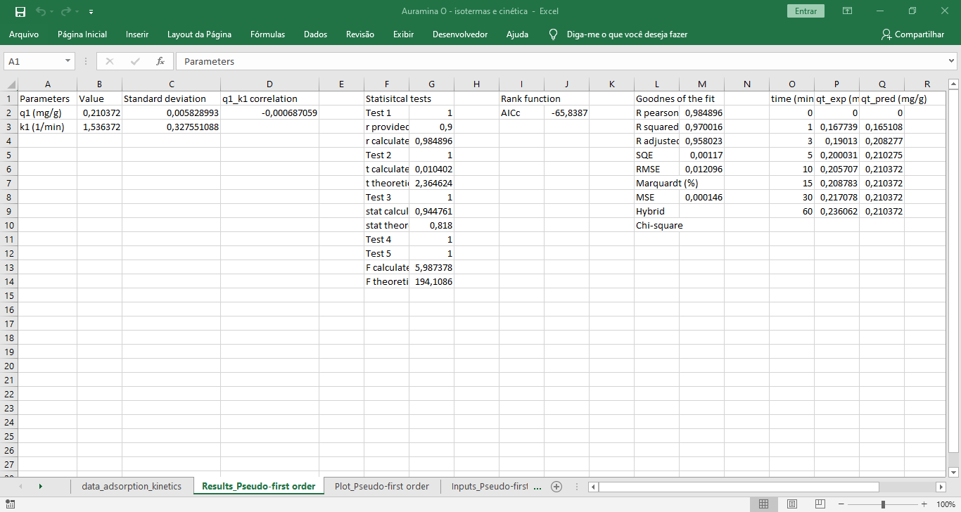Open Ribbon display options
Image resolution: width=961 pixels, height=512 pixels.
pyautogui.click(x=848, y=11)
